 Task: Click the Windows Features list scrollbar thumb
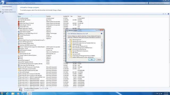(101, 45)
